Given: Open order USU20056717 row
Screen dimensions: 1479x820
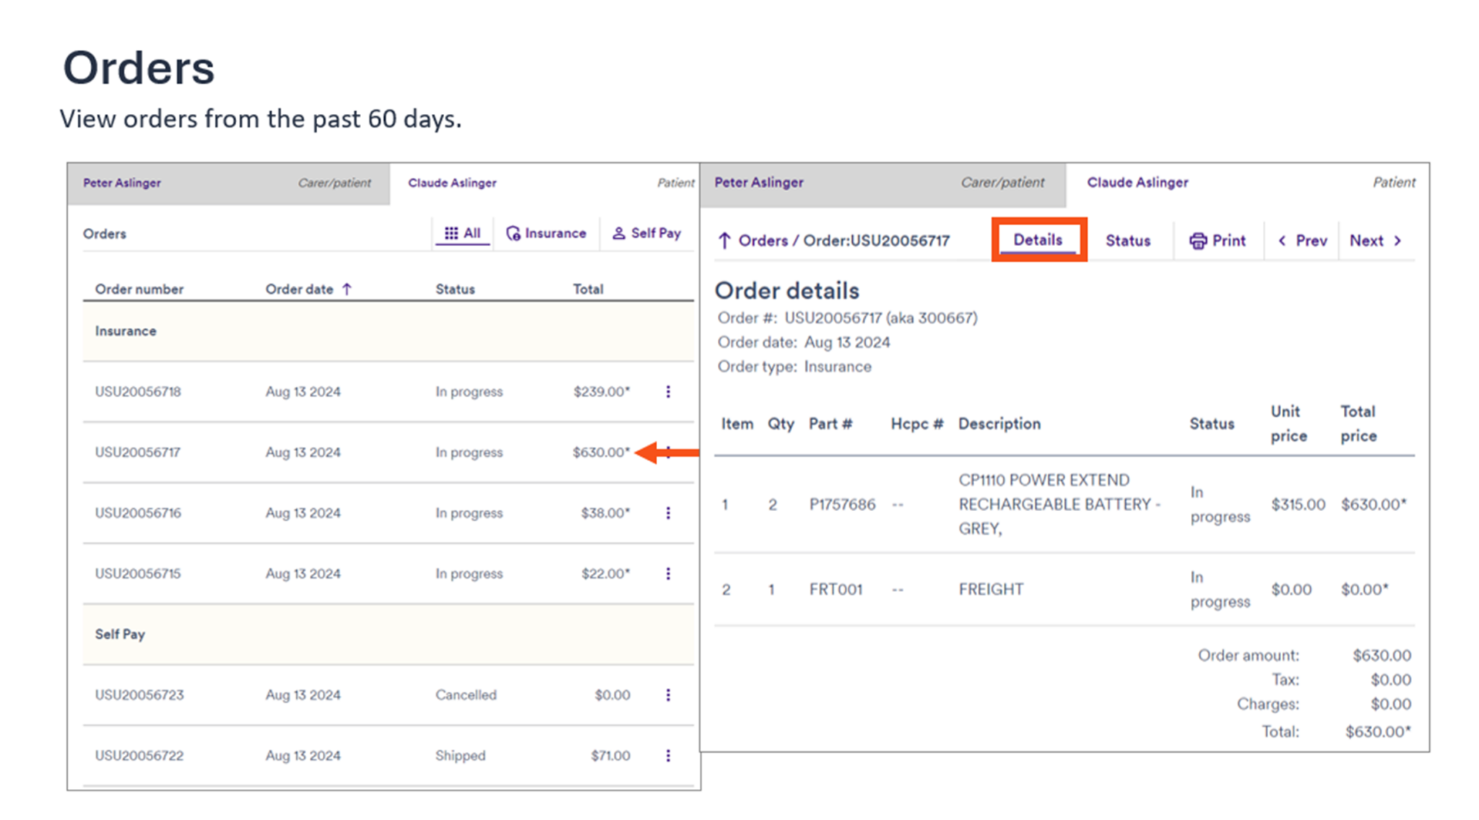Looking at the screenshot, I should (138, 453).
